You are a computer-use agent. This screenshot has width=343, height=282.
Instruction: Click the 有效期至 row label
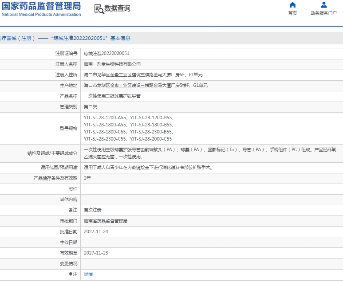tap(68, 253)
